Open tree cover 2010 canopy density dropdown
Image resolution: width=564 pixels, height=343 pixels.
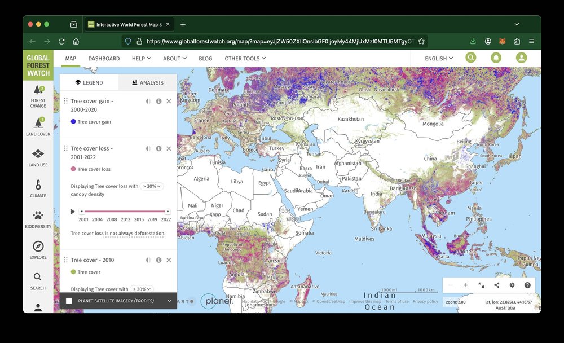coord(142,289)
